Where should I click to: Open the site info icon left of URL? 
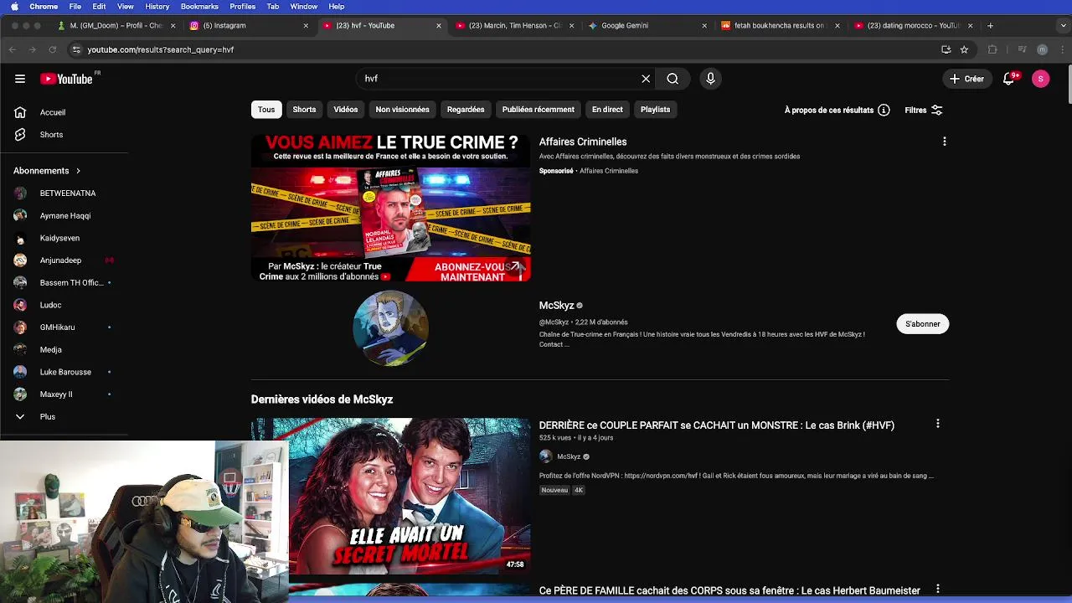tap(76, 49)
